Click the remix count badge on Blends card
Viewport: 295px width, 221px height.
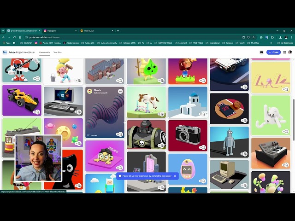pyautogui.click(x=119, y=134)
